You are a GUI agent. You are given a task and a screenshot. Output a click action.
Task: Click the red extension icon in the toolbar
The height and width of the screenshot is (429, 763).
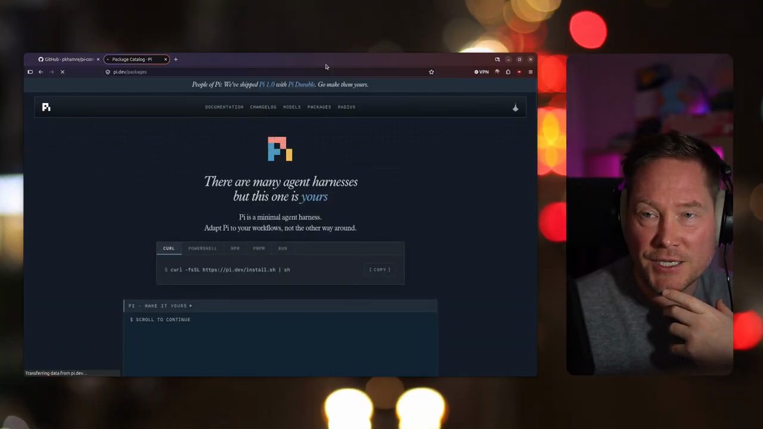519,72
